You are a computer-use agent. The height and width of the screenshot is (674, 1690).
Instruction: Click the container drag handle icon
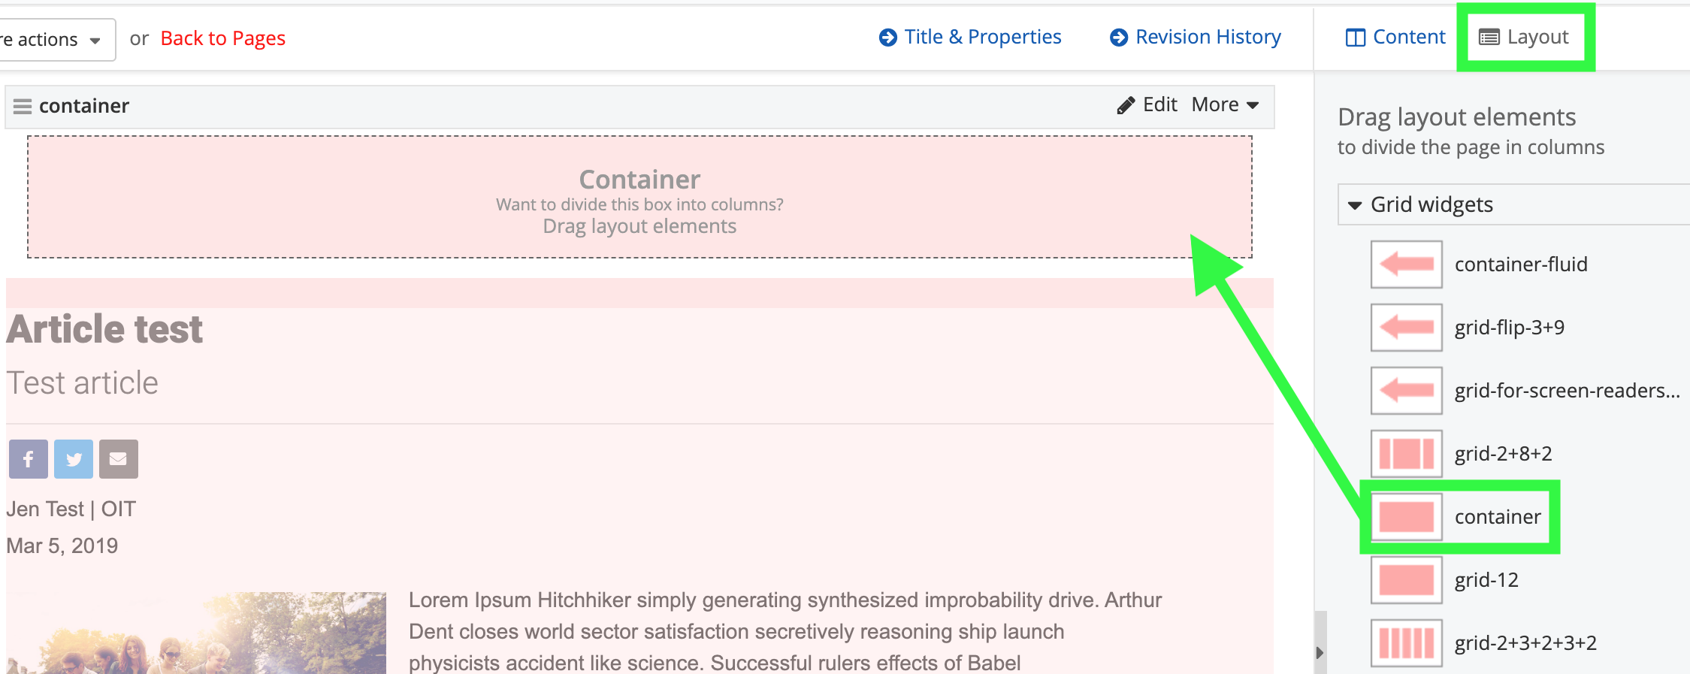pos(23,107)
